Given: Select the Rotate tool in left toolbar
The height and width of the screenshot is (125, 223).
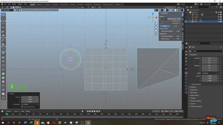Looking at the screenshot, I should pos(3,27).
